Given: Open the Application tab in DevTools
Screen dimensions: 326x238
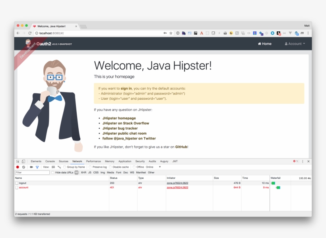Looking at the screenshot, I should [125, 161].
